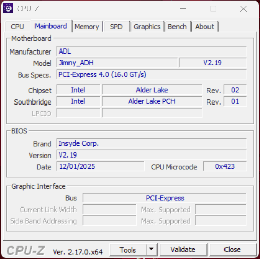Click the Graphic Interface Bus PCI-Express field
This screenshot has height=259, width=260.
[x=164, y=198]
